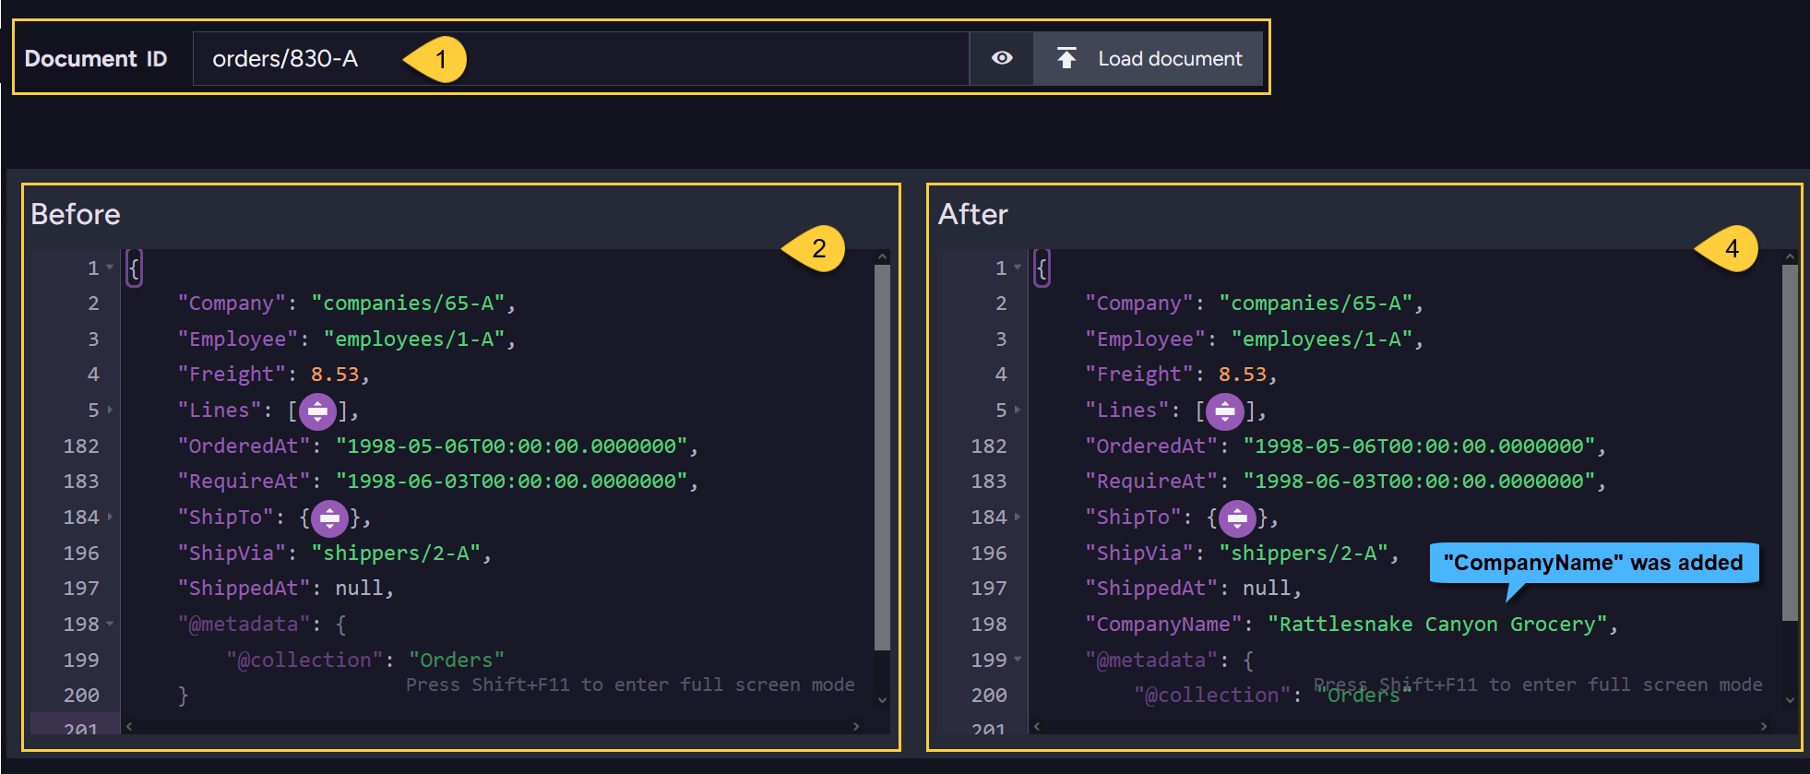Screen dimensions: 1810x774
Task: Click "CompanyName" key in After panel
Action: pos(1163,625)
